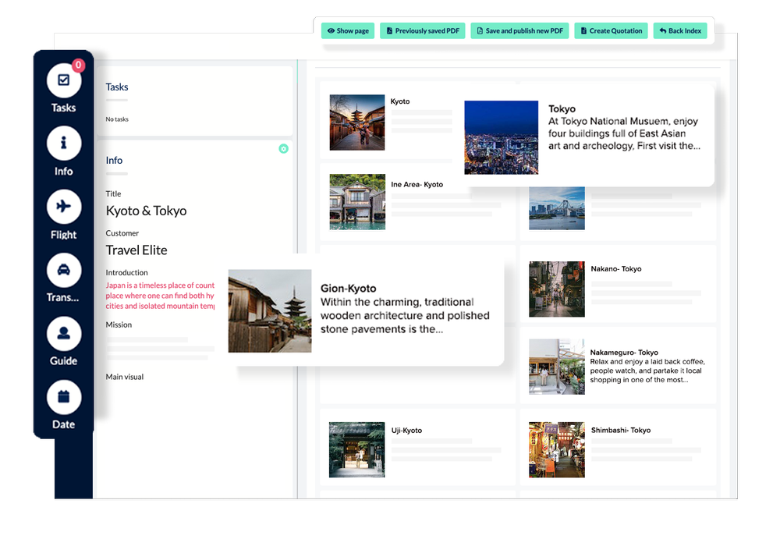Open the Transport car icon
This screenshot has height=539, width=780.
point(64,270)
